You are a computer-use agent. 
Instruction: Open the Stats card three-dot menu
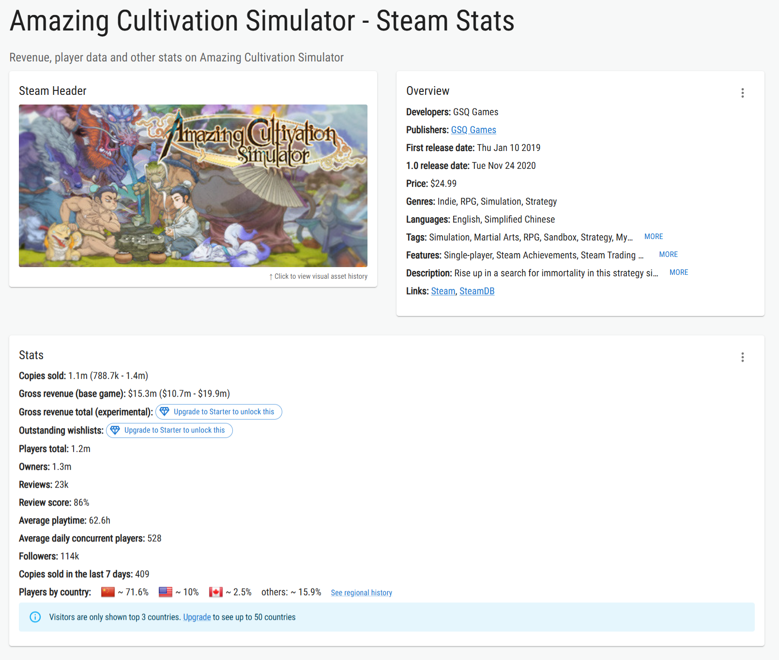tap(742, 357)
